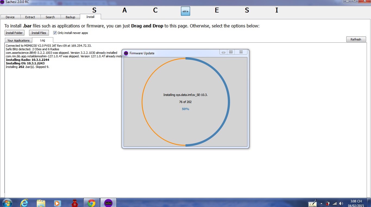The image size is (371, 207).
Task: Click the letter S at the start of SACHESI
Action: point(94,10)
